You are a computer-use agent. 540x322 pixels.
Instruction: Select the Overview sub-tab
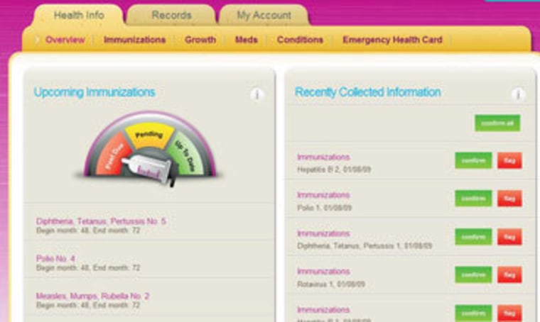click(65, 40)
